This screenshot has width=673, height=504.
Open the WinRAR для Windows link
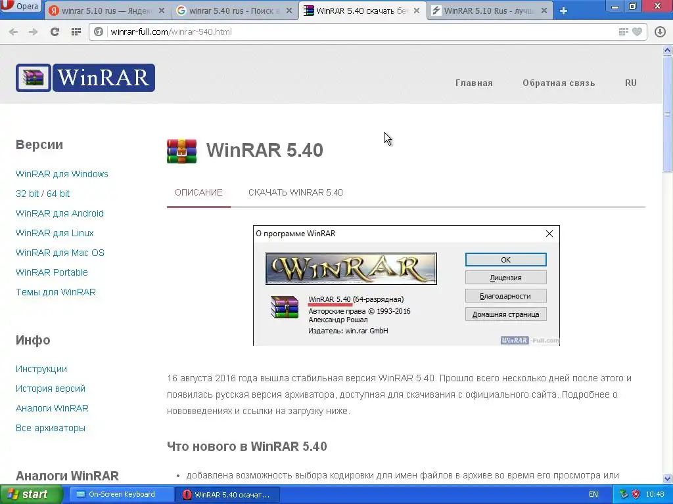click(x=62, y=174)
